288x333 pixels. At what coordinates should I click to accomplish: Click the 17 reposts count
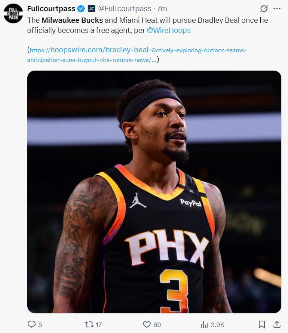99,325
